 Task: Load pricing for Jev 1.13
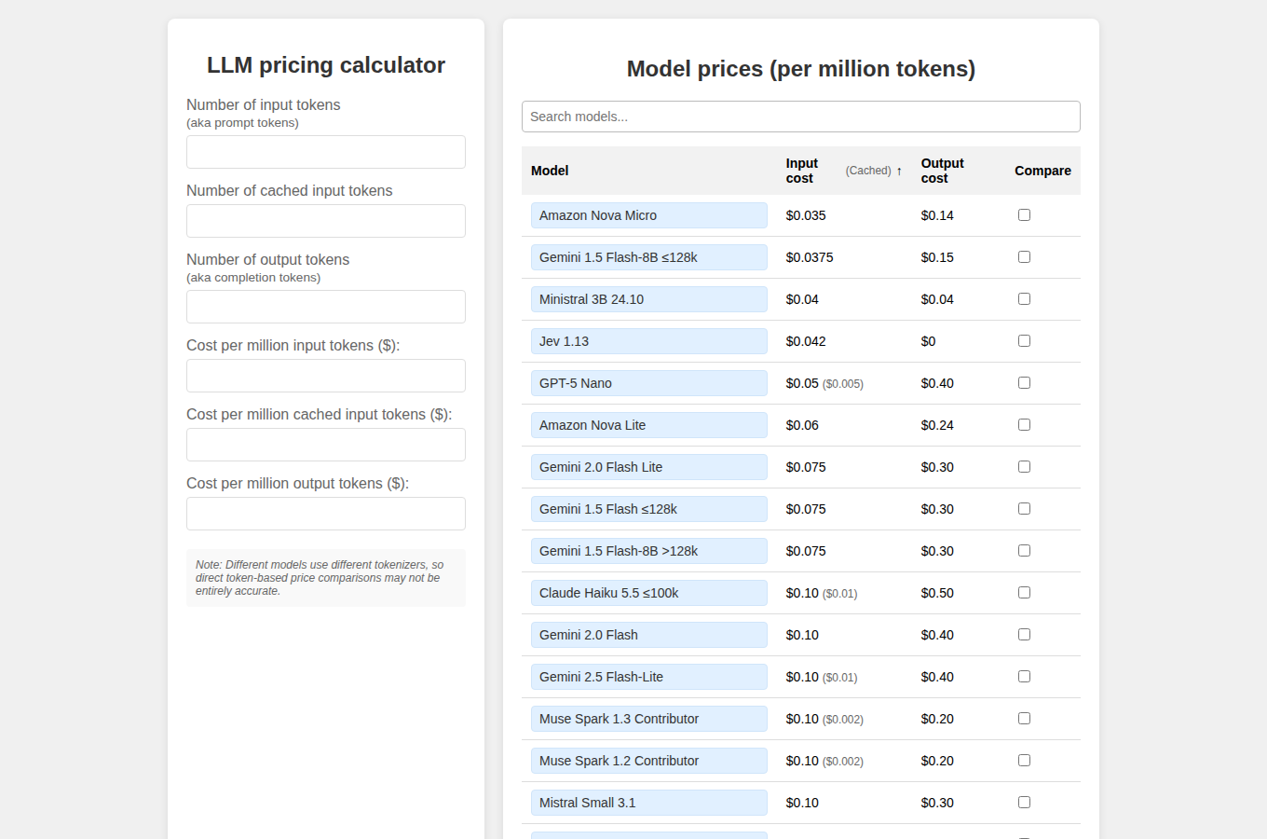649,341
